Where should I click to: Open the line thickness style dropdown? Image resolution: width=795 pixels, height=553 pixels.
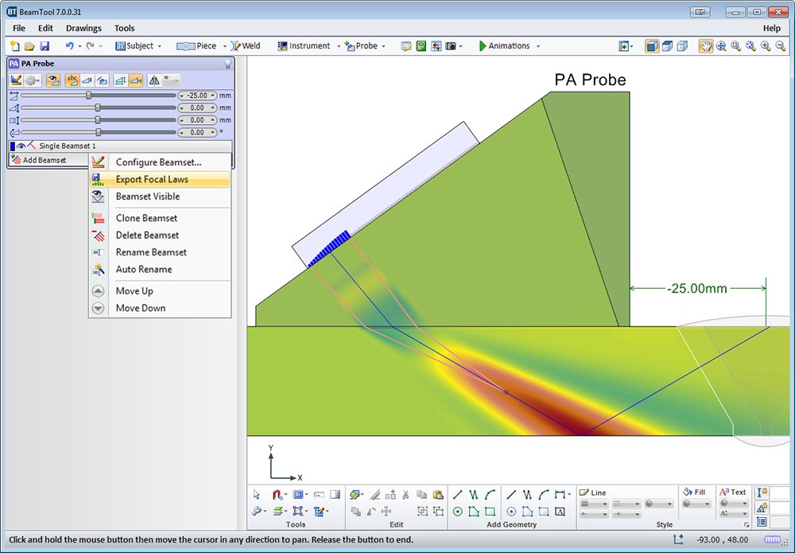594,504
